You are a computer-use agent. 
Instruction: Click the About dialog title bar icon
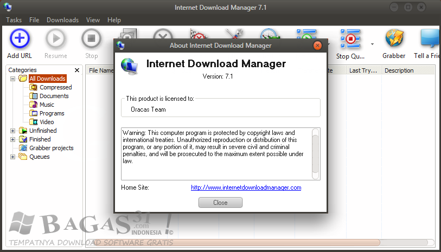coord(120,45)
